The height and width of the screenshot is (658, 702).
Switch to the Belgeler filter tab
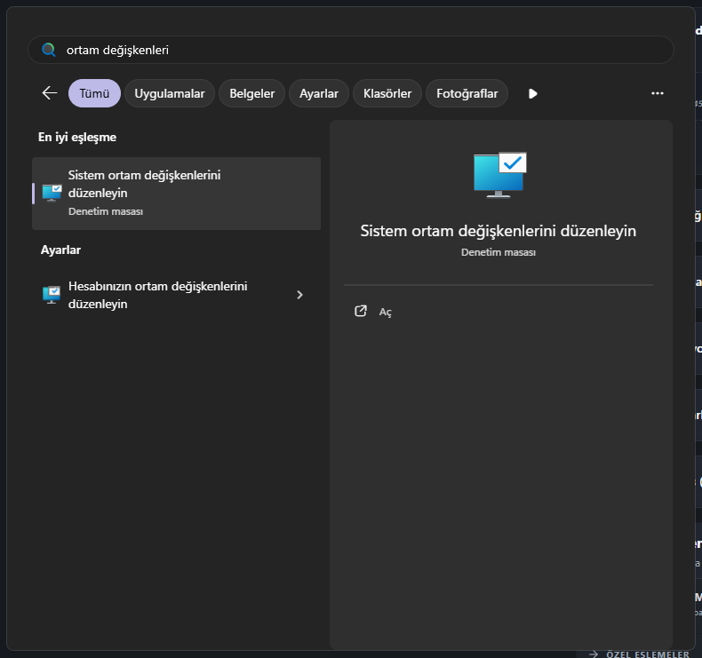[x=252, y=93]
